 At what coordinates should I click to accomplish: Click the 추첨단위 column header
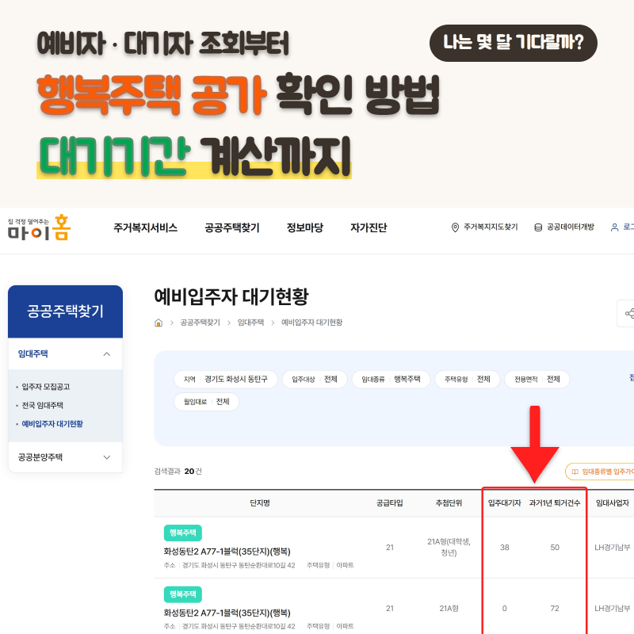pyautogui.click(x=449, y=503)
